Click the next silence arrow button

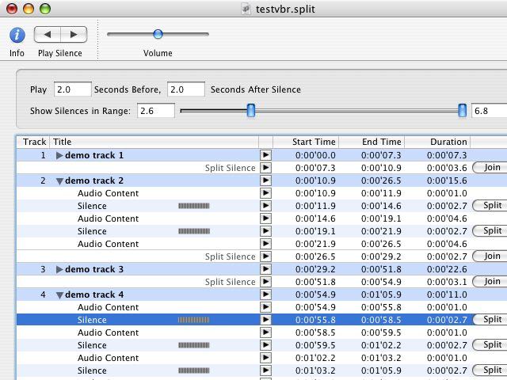tap(74, 35)
